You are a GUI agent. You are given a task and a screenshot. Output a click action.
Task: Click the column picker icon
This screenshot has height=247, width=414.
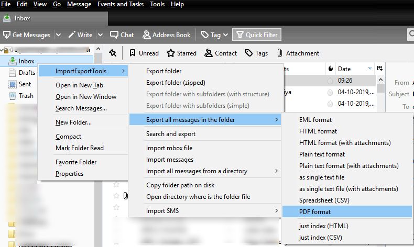coord(380,69)
